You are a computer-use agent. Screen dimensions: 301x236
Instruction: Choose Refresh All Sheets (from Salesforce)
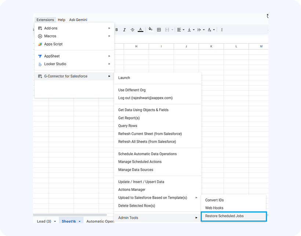click(147, 142)
